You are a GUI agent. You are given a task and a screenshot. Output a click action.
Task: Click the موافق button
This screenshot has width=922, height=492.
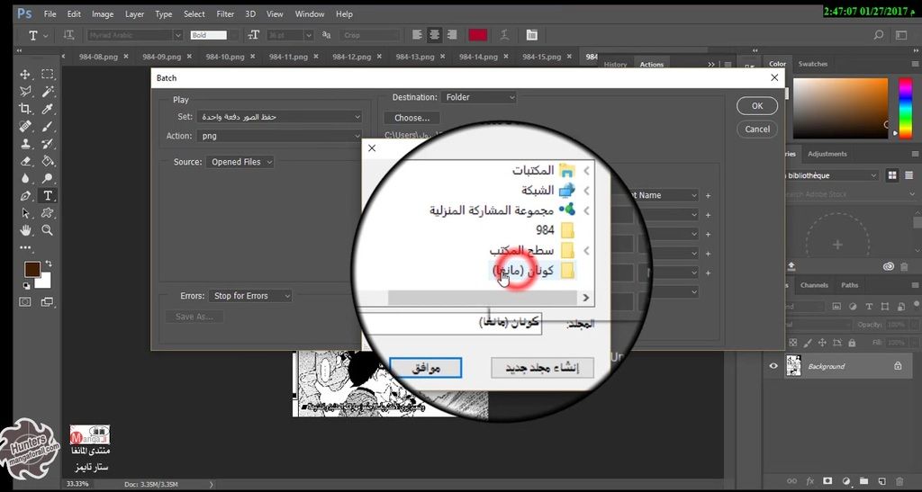pyautogui.click(x=426, y=368)
